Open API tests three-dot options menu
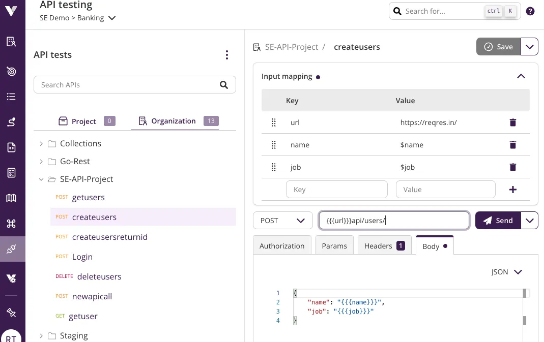544x342 pixels. click(x=227, y=55)
